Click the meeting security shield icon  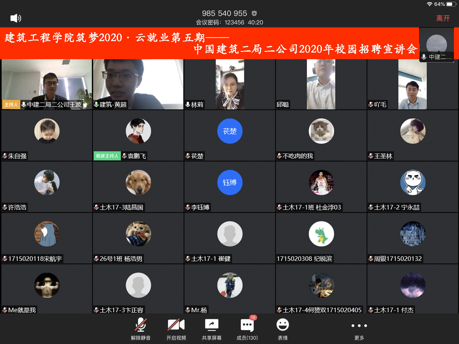(254, 13)
